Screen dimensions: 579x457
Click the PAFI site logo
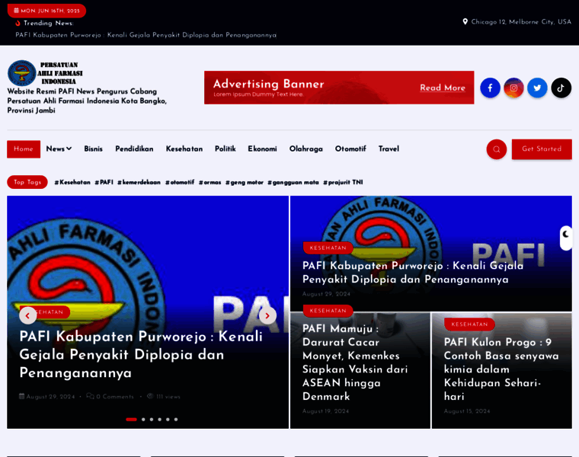click(45, 73)
